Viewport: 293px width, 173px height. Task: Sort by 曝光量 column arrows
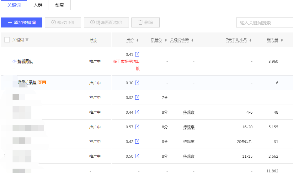(282, 40)
